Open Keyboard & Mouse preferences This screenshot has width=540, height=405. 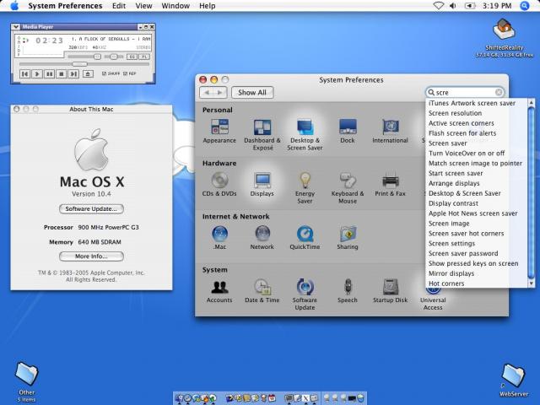347,187
